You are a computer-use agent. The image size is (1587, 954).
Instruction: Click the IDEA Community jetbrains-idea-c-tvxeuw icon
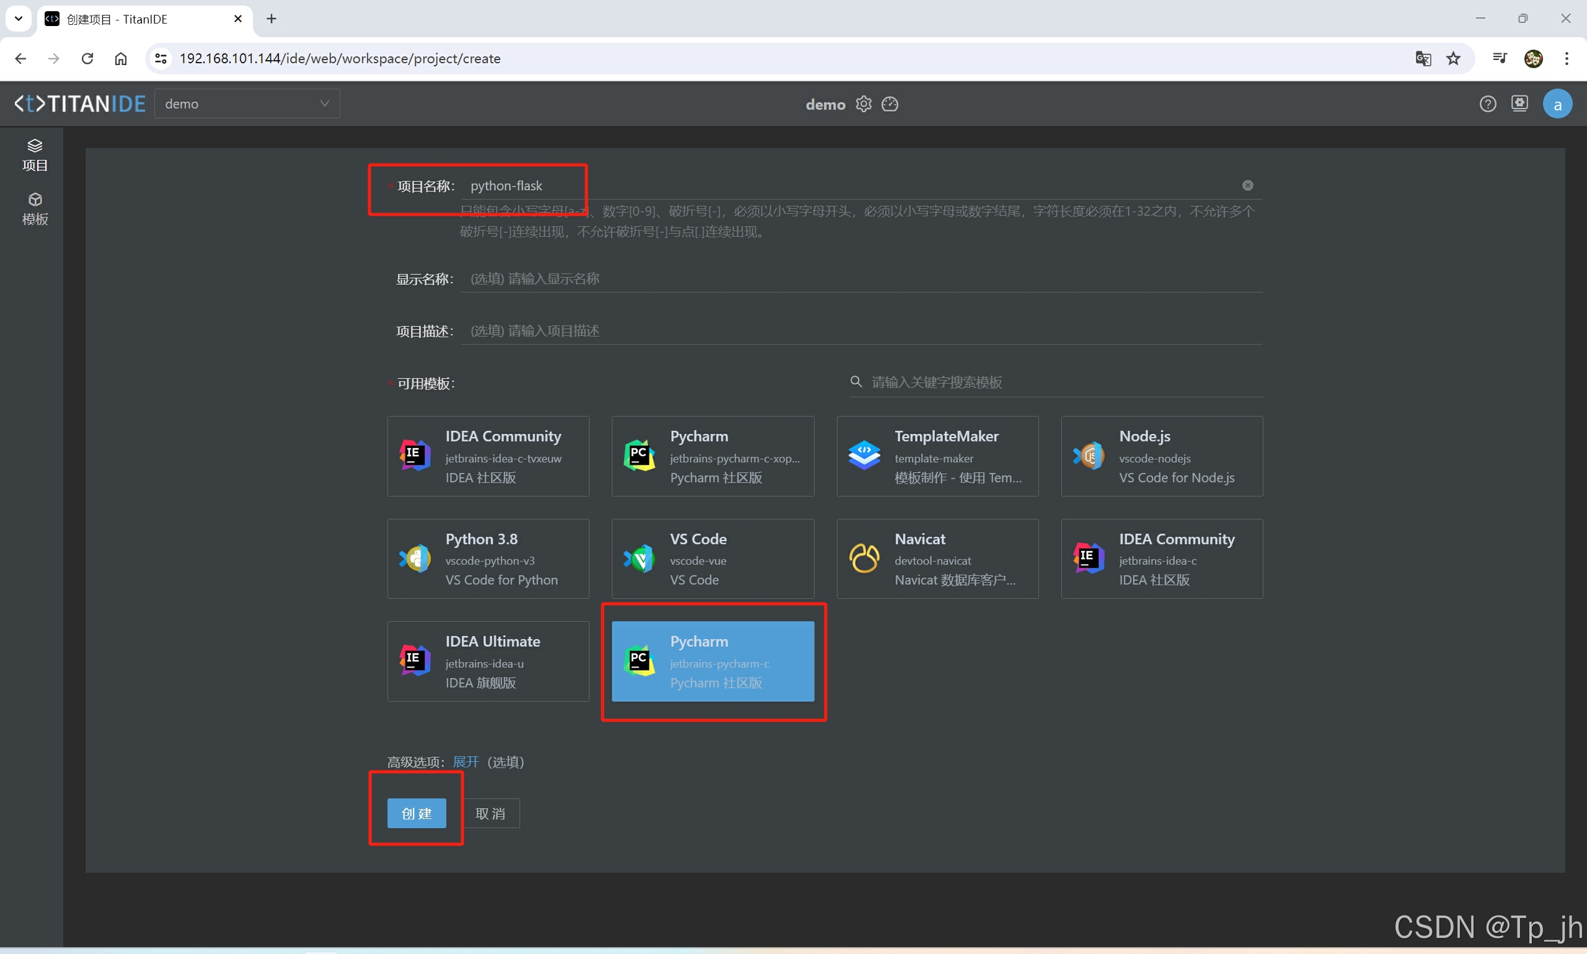pos(415,455)
